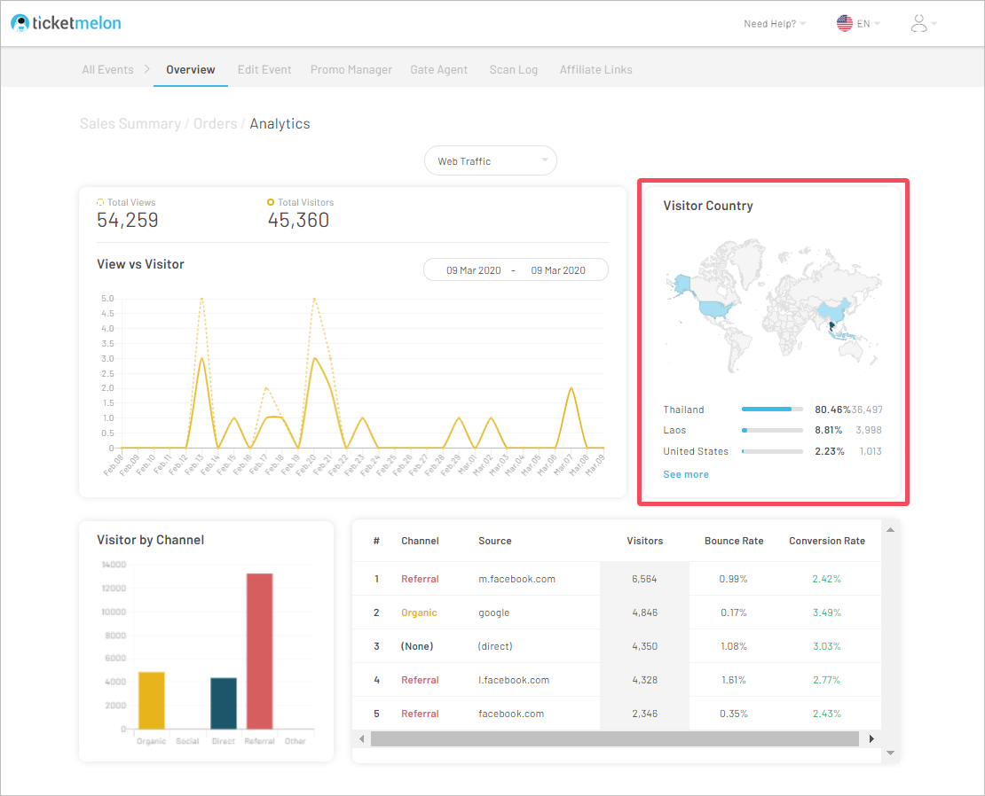Open the user account icon menu
Viewport: 985px width, 796px height.
(x=918, y=23)
